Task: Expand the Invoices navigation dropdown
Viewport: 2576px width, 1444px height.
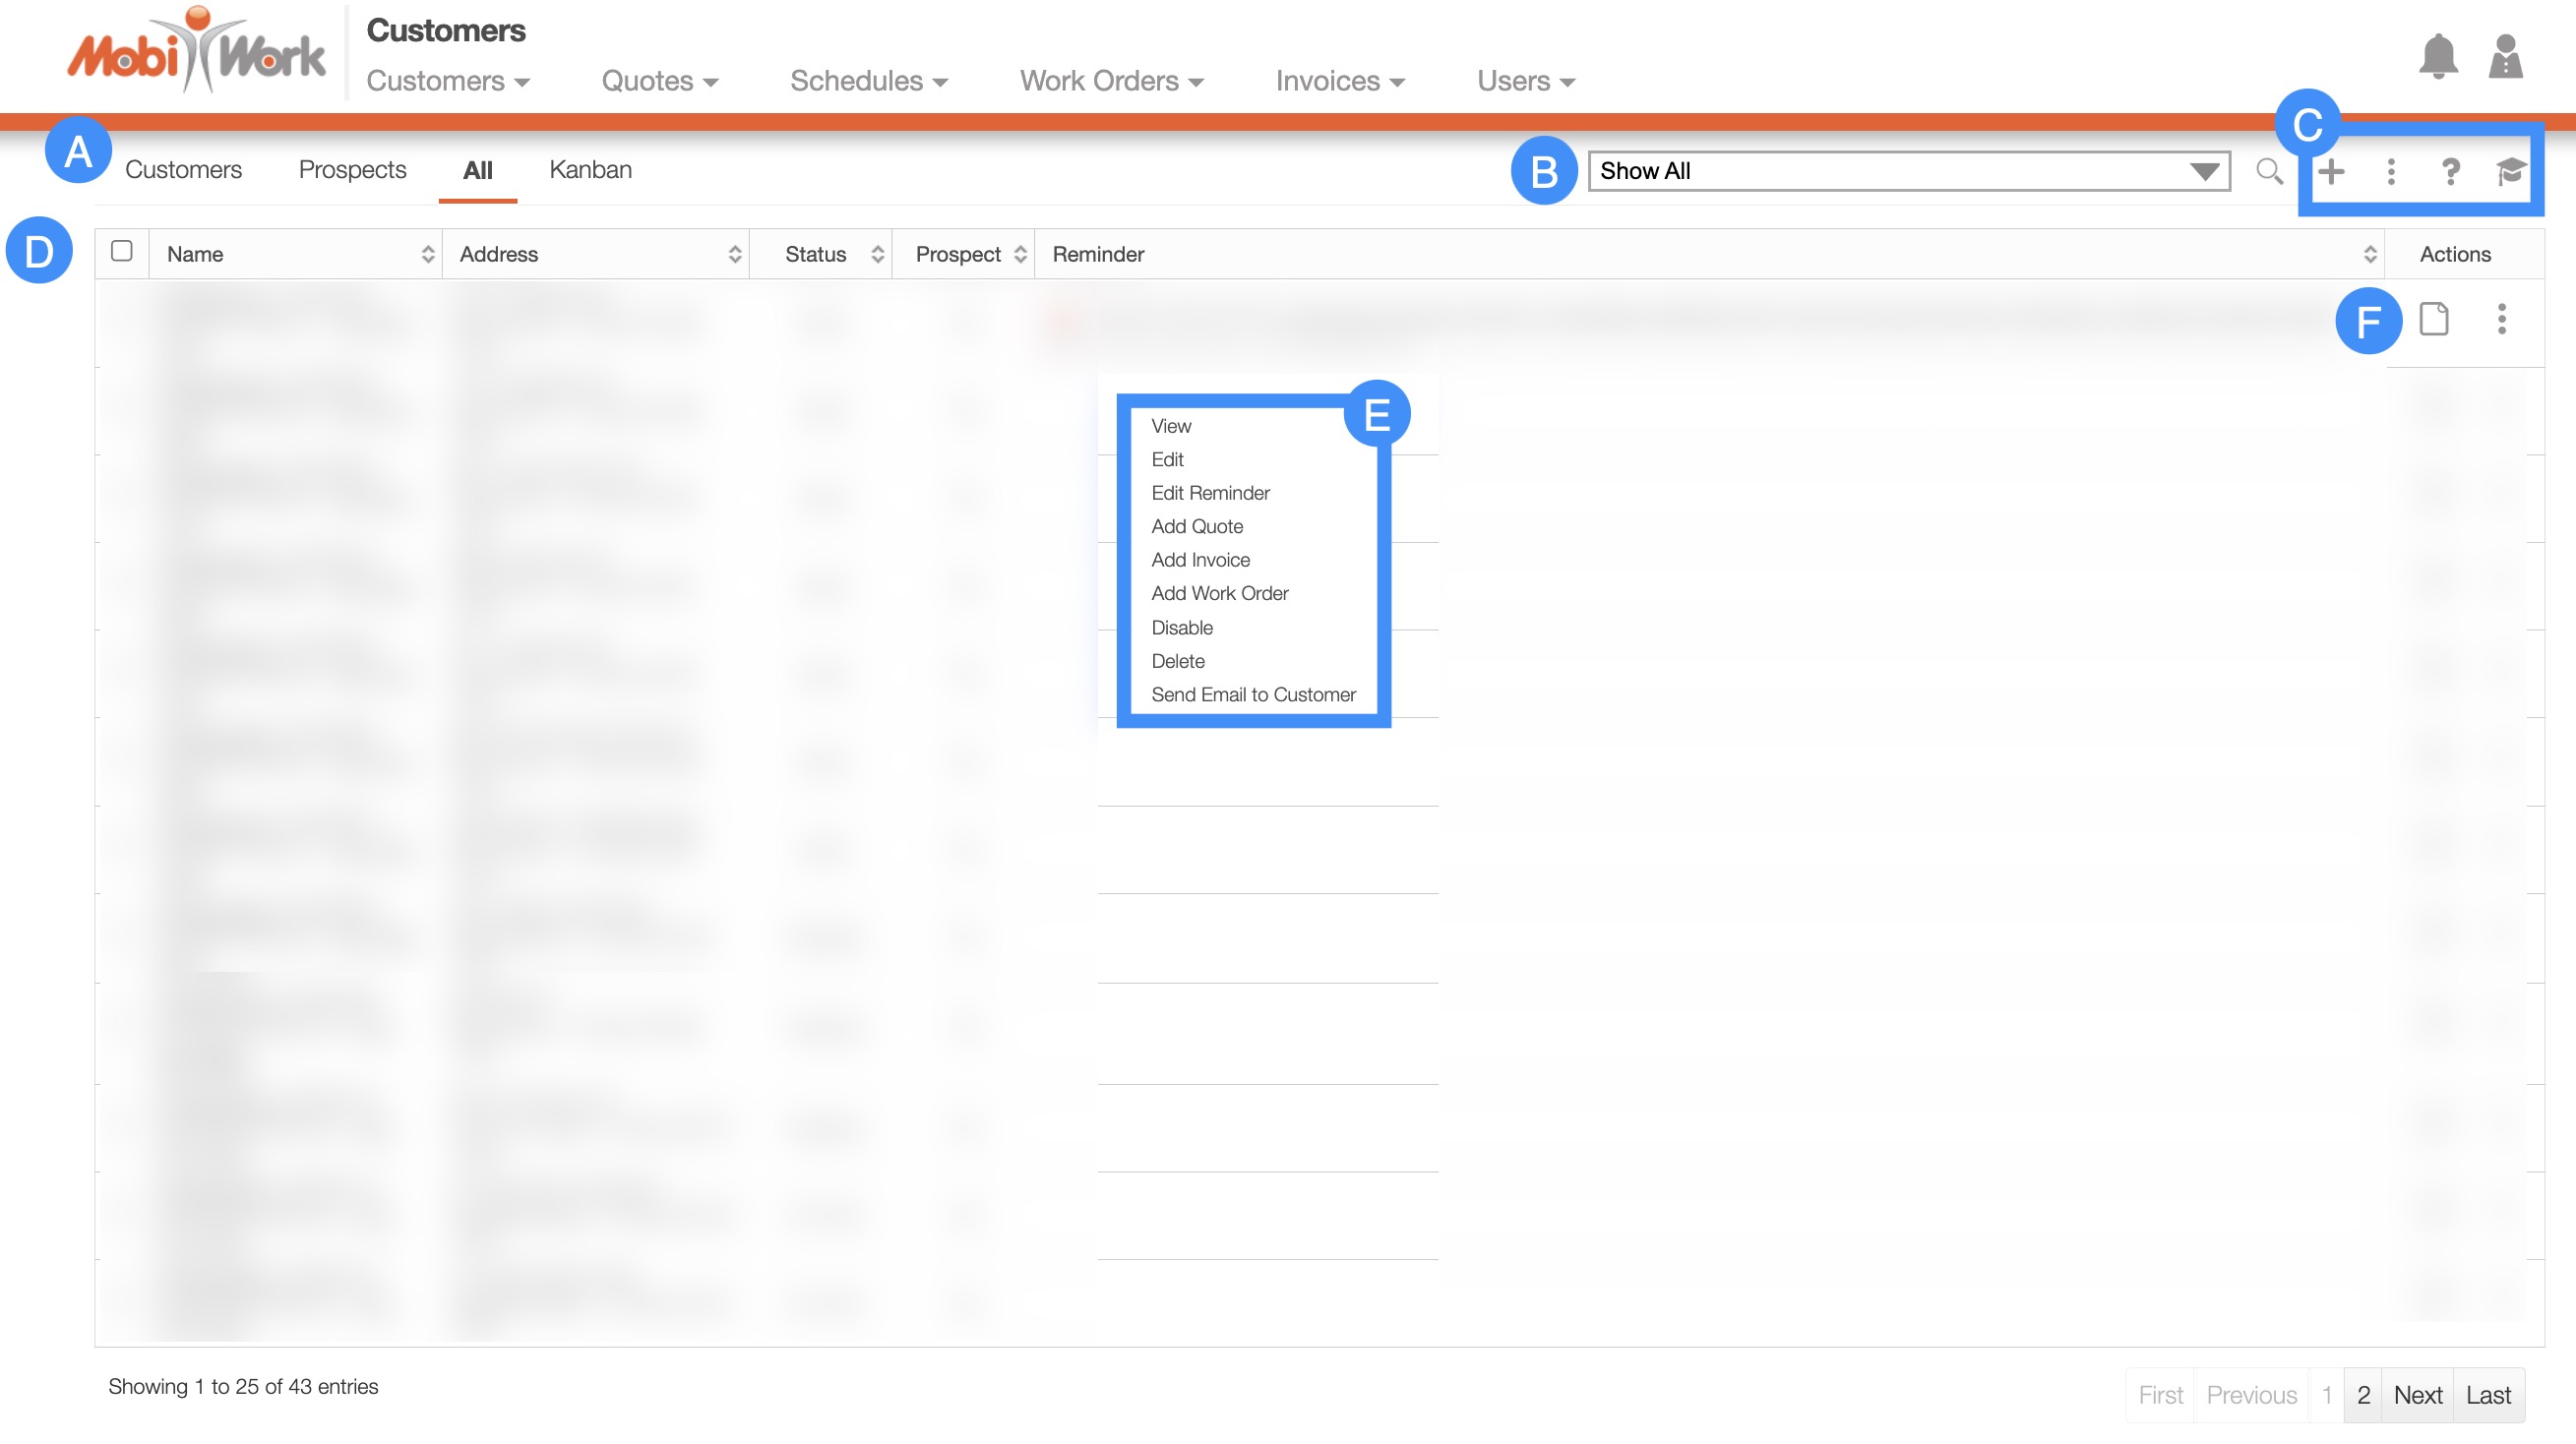Action: coord(1339,81)
